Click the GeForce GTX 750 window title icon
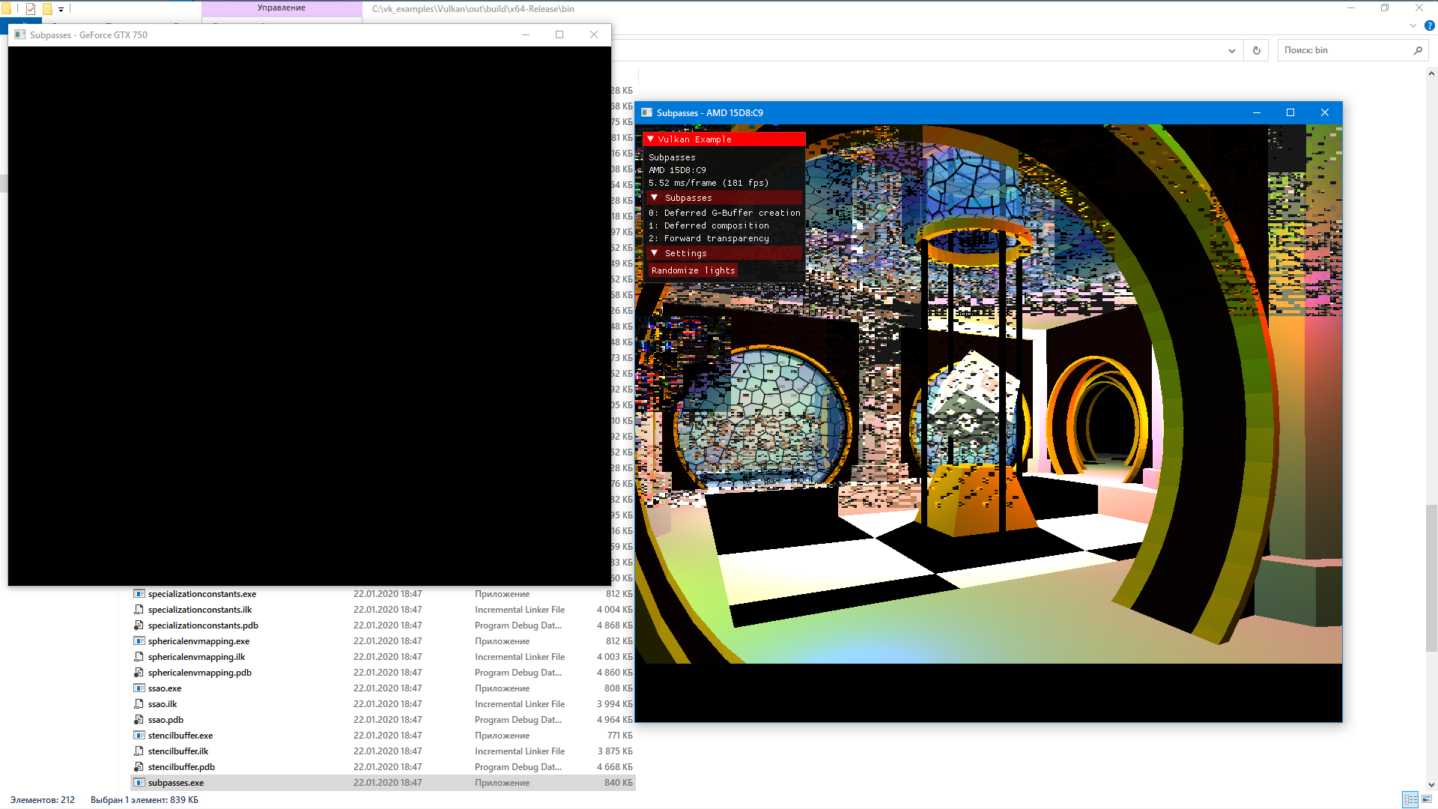Screen dimensions: 1438x809 [20, 34]
